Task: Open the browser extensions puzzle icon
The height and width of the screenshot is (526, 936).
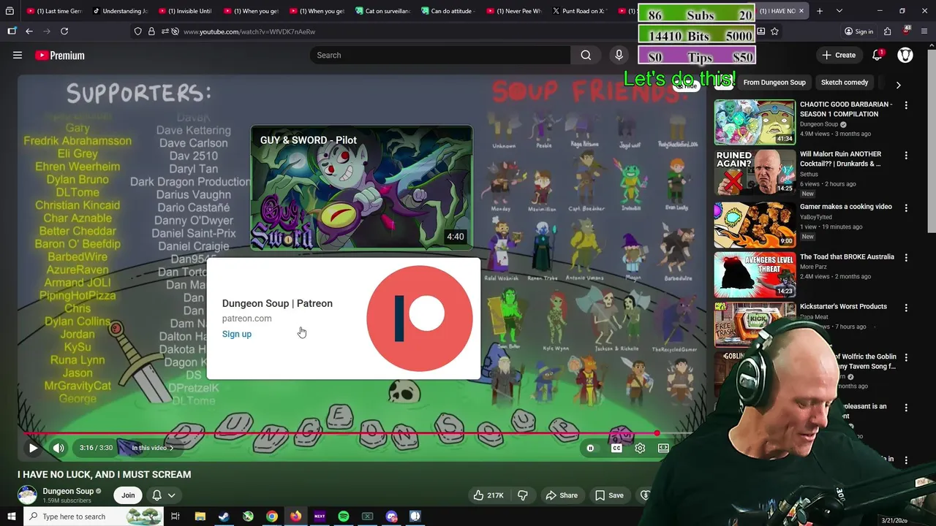Action: (887, 31)
